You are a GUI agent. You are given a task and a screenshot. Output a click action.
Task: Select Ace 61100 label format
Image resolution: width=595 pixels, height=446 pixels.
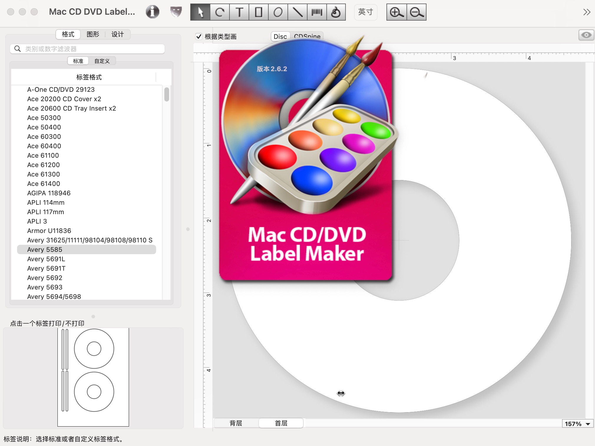(87, 155)
